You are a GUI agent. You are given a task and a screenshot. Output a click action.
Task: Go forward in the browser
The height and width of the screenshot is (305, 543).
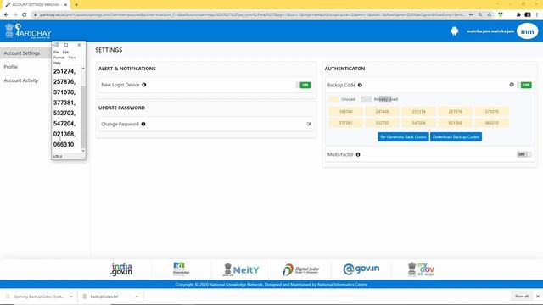tap(15, 14)
